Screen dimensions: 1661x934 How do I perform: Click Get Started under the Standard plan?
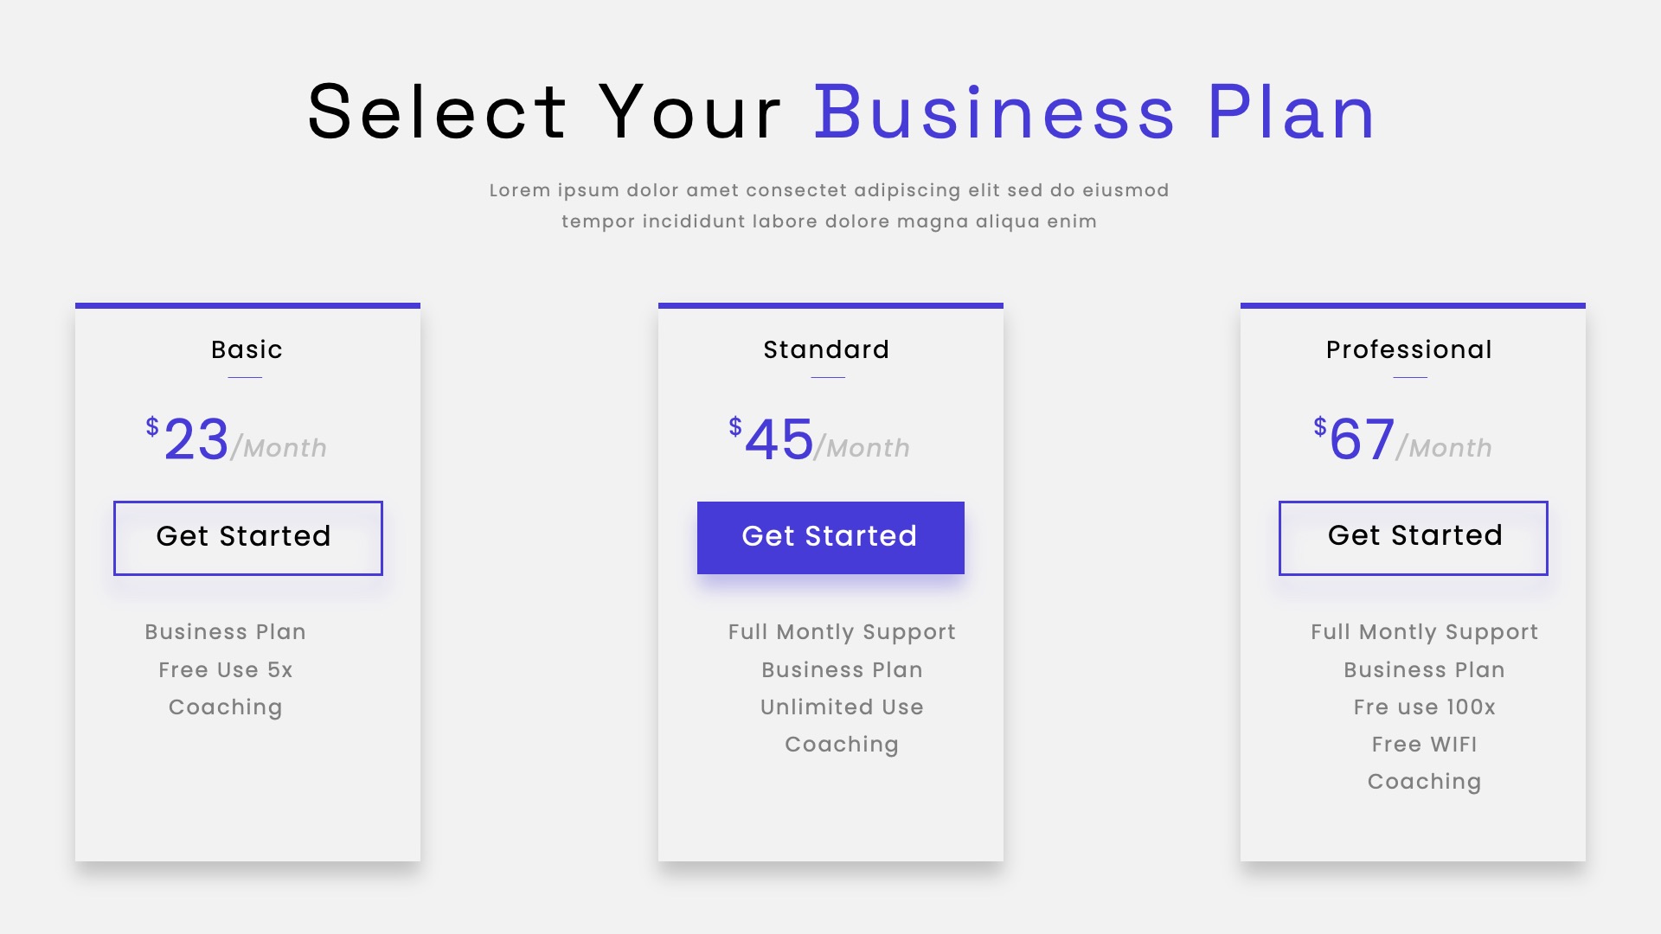click(830, 537)
